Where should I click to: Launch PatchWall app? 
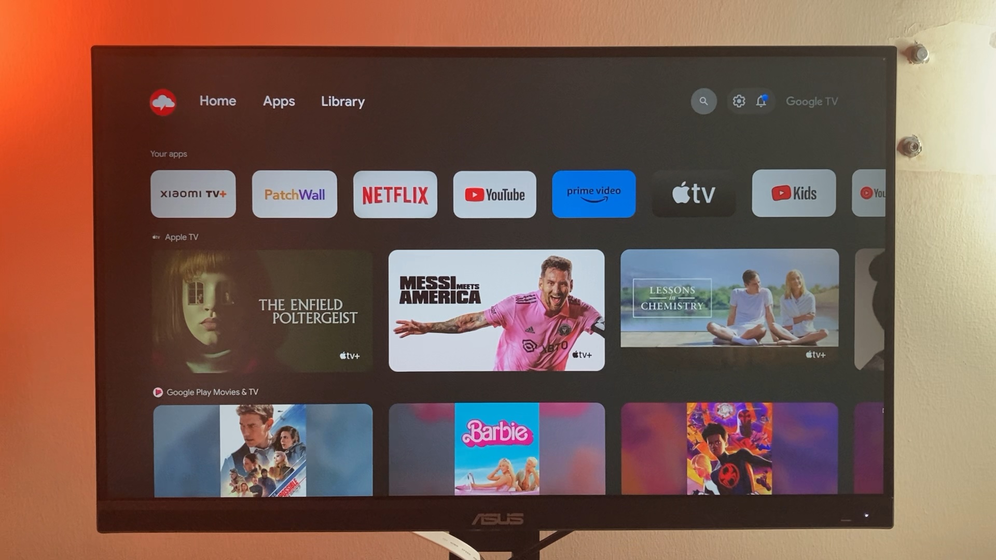294,194
